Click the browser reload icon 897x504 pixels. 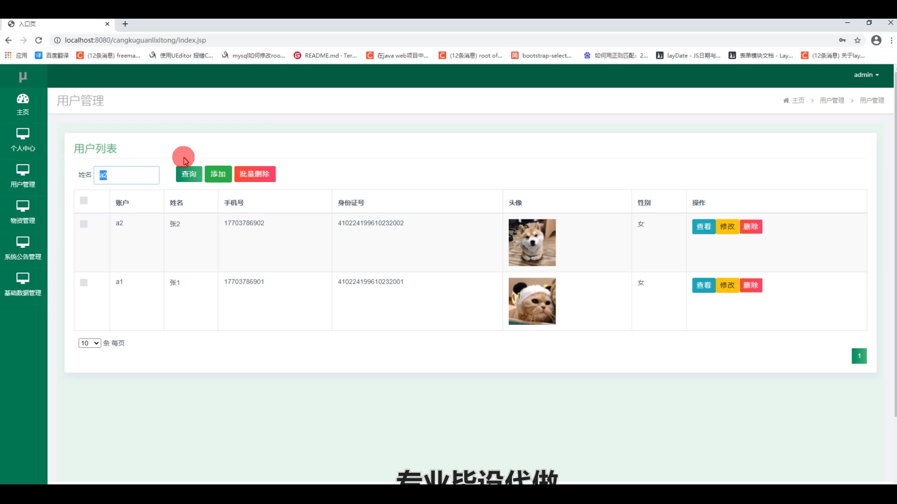tap(39, 40)
